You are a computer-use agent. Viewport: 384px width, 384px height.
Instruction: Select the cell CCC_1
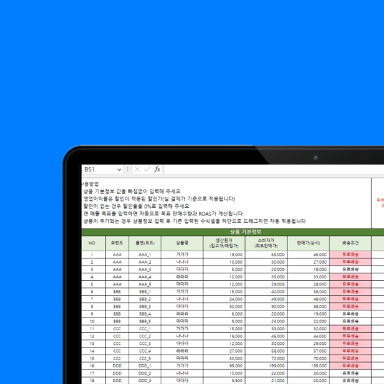coord(145,329)
